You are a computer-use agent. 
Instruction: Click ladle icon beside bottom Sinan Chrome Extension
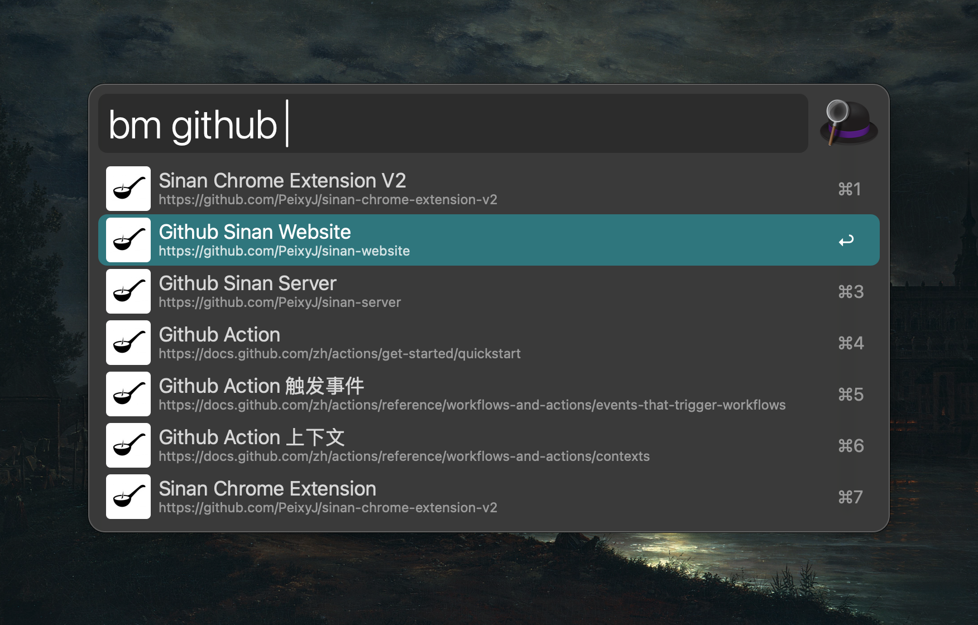(128, 497)
